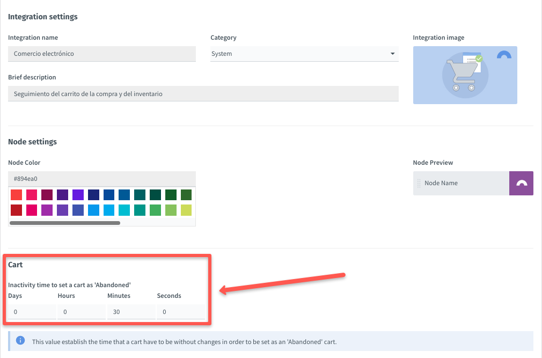This screenshot has height=358, width=542.
Task: Pick the medium green swatch in bottom row
Action: tap(155, 210)
